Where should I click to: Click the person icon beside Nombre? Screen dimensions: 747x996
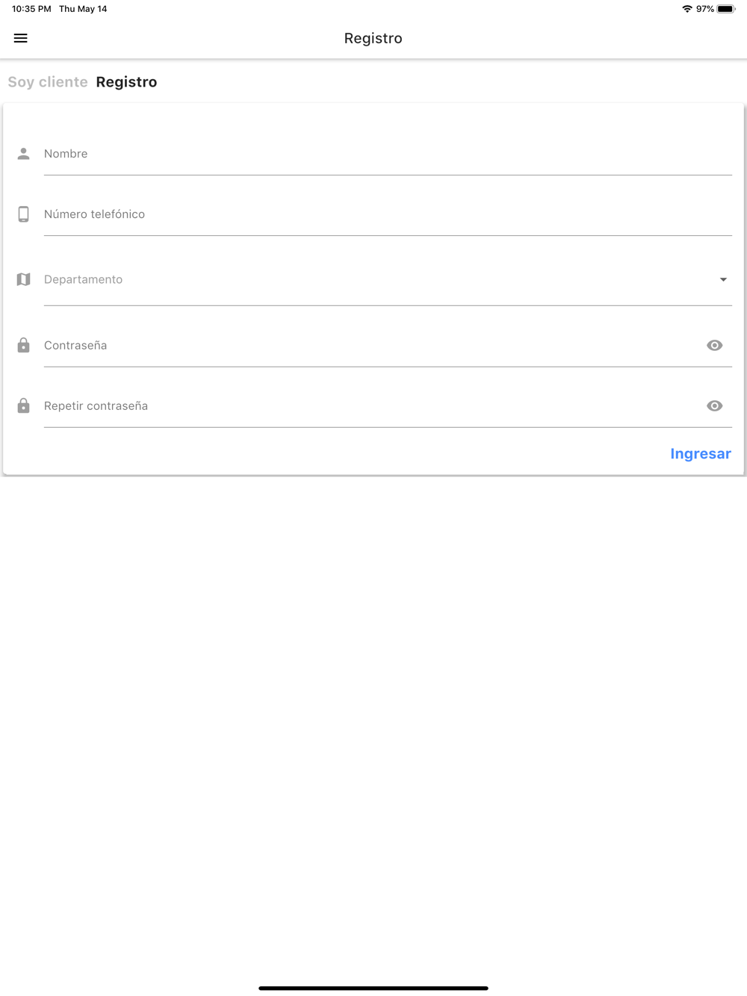[24, 154]
